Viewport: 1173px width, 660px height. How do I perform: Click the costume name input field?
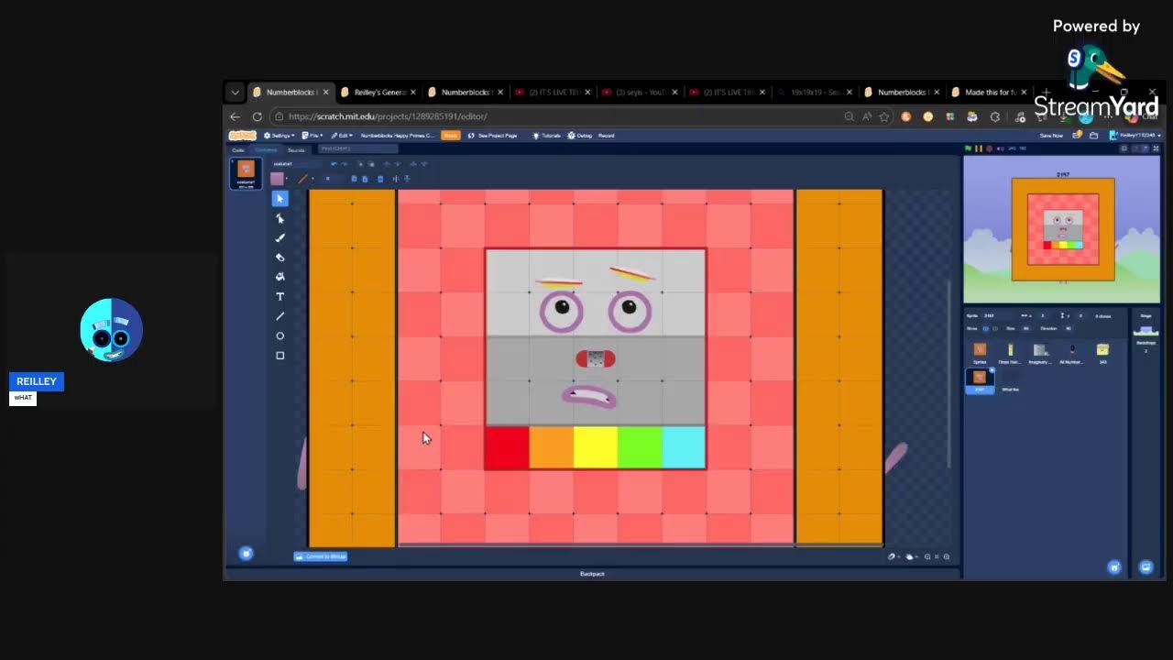tap(297, 164)
